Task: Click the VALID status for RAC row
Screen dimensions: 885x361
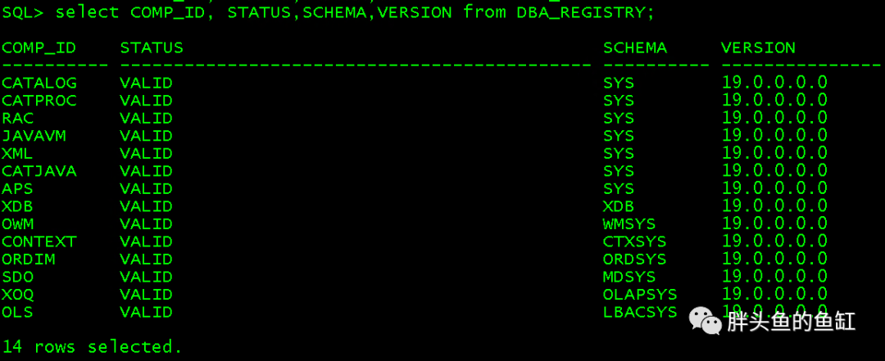Action: tap(146, 119)
